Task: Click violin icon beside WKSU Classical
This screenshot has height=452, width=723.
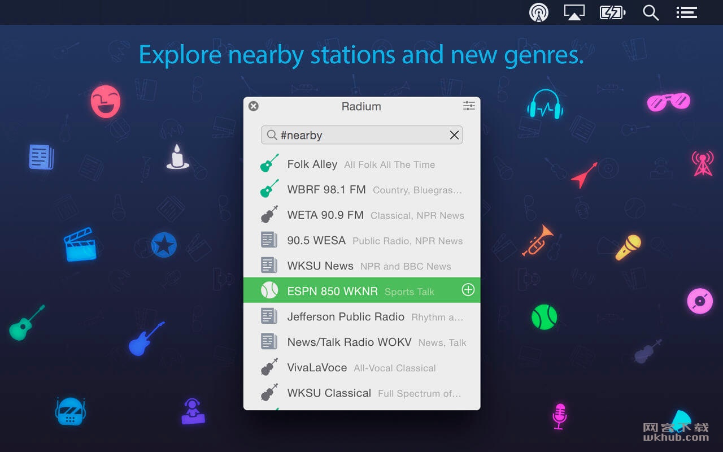Action: [x=269, y=392]
